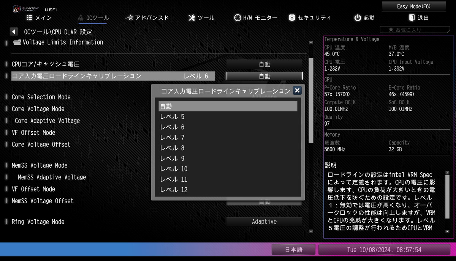Image resolution: width=456 pixels, height=261 pixels.
Task: Select レベル 5 option
Action: pos(228,117)
